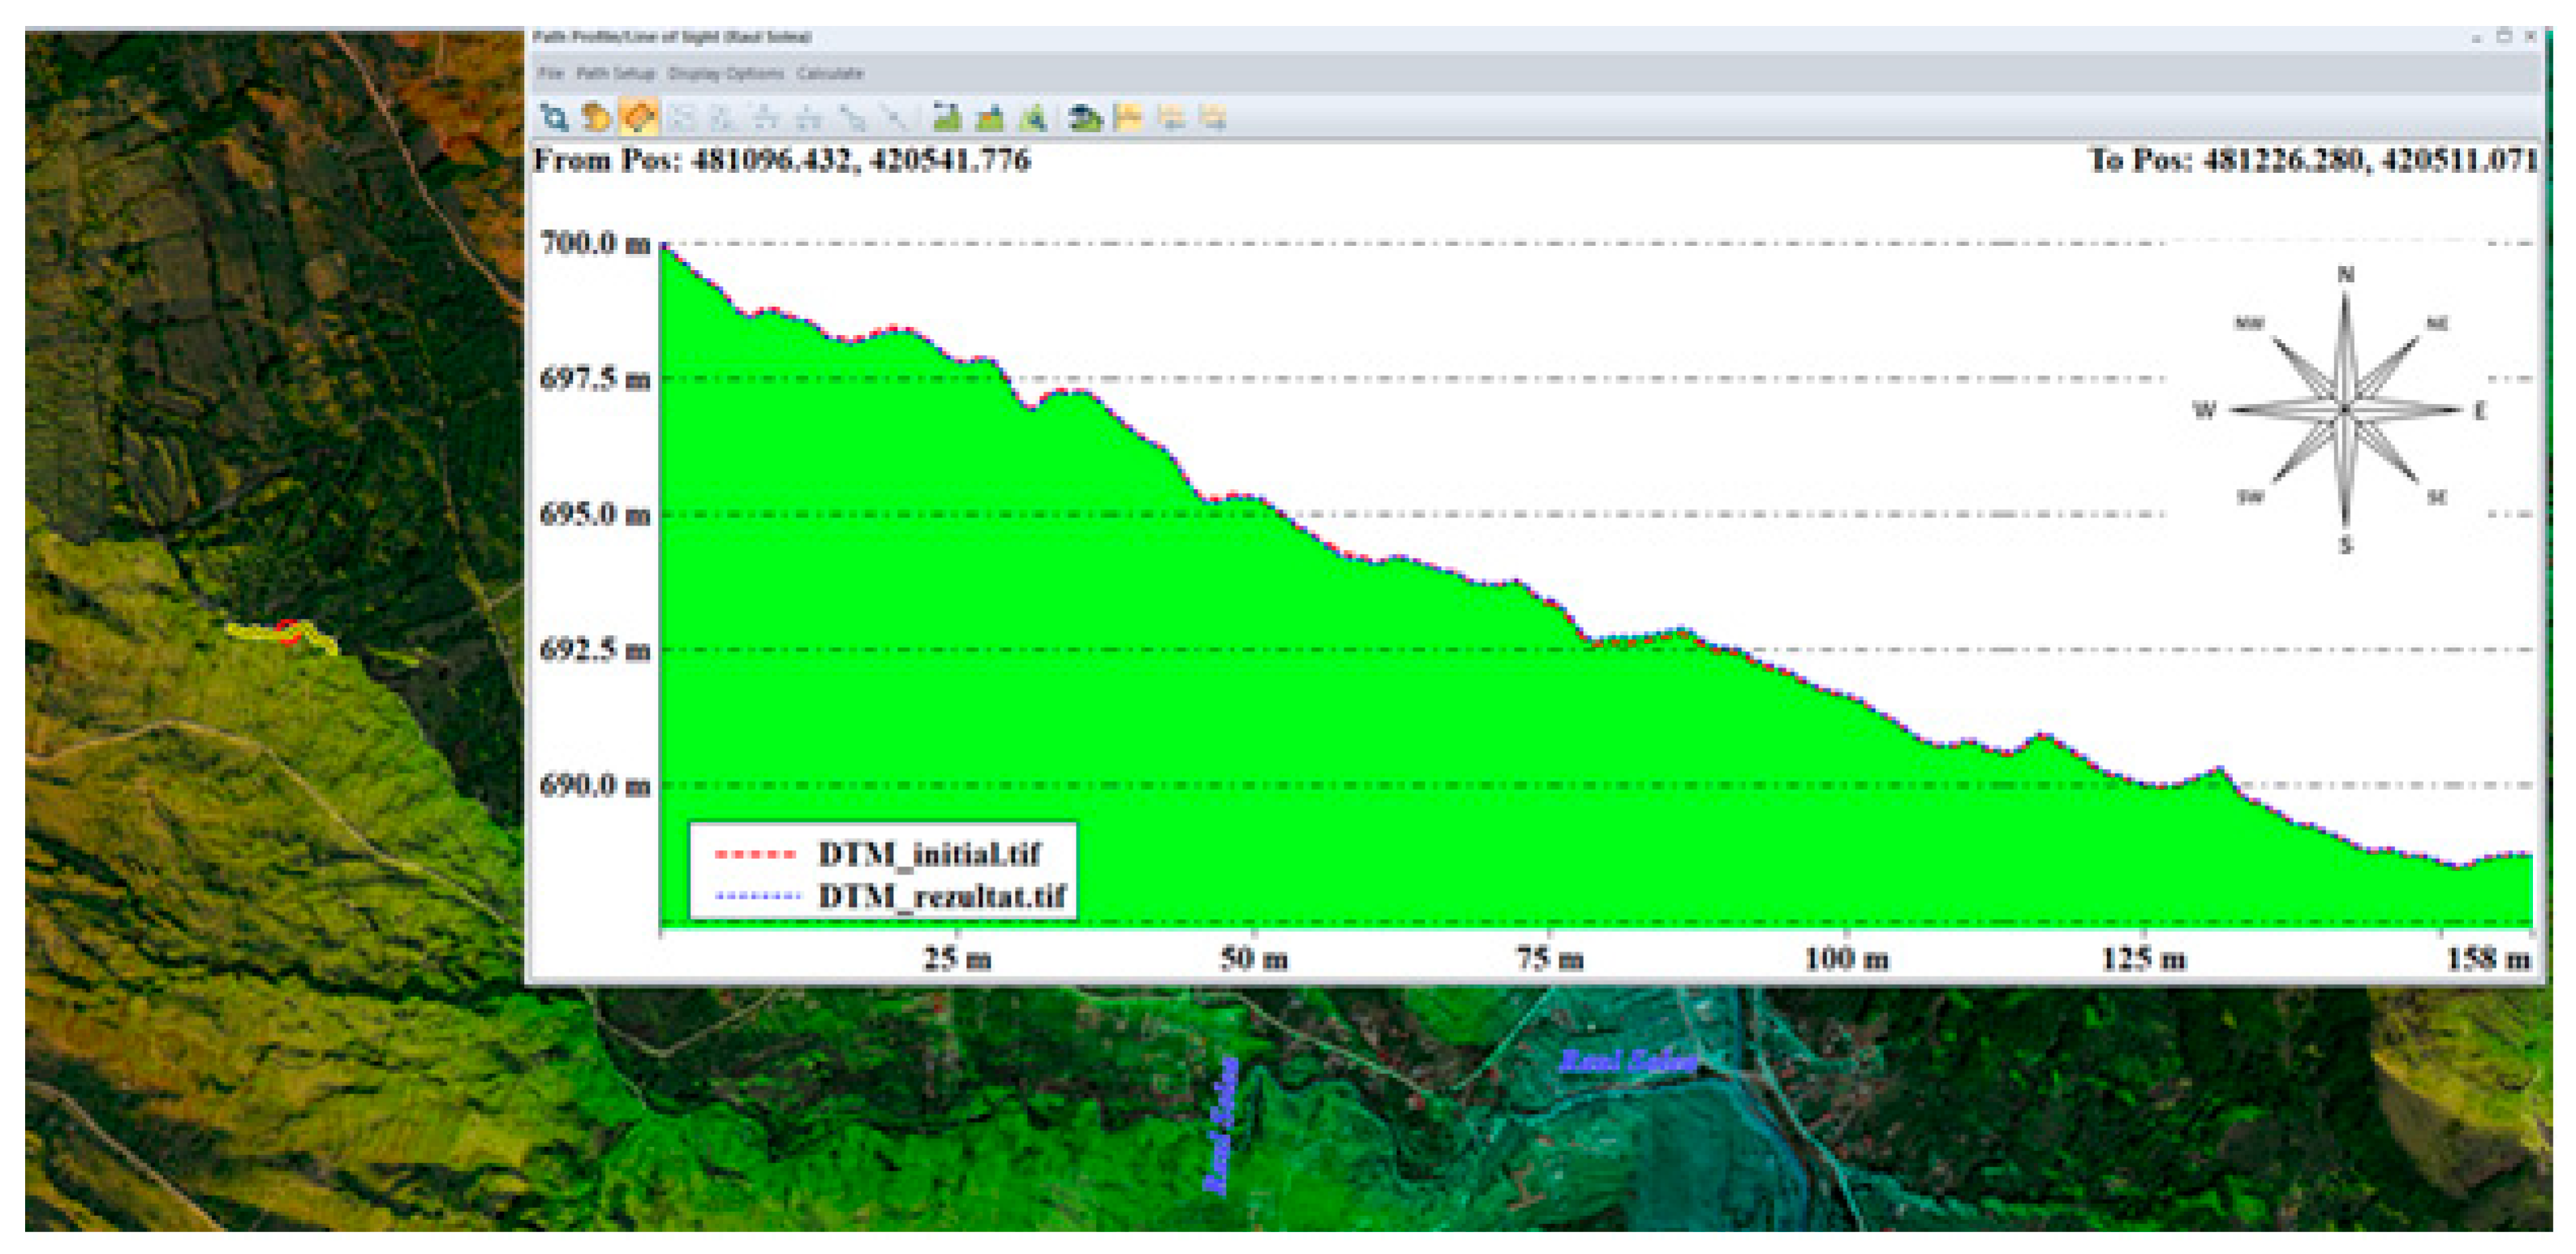Image resolution: width=2576 pixels, height=1254 pixels.
Task: Click green terrain icon with orange marker
Action: [989, 118]
